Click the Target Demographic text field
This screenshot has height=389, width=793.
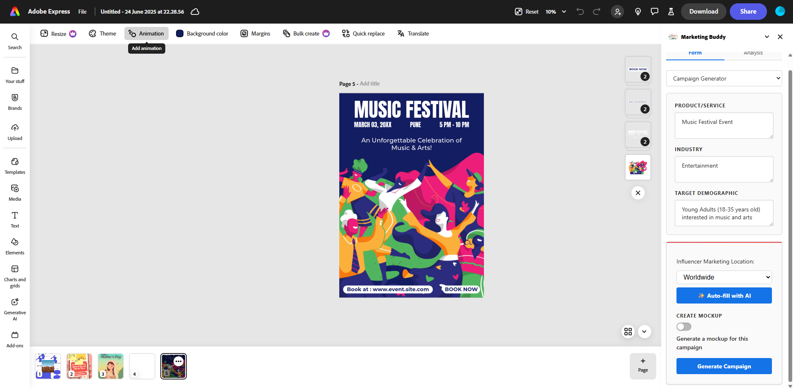[724, 213]
